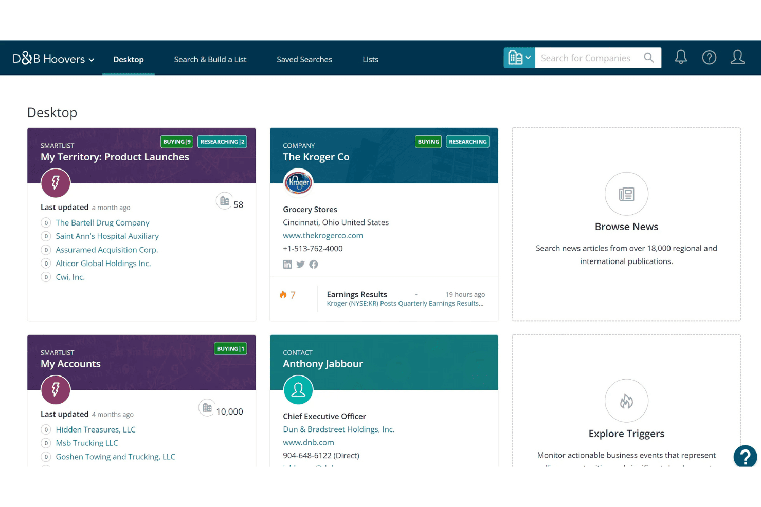Image resolution: width=761 pixels, height=507 pixels.
Task: Click the Explore Triggers flame icon
Action: pos(626,401)
